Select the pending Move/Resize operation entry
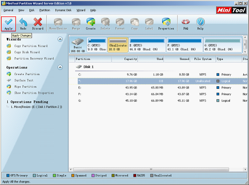Viewport: 249px width, 185px height. (x=36, y=107)
